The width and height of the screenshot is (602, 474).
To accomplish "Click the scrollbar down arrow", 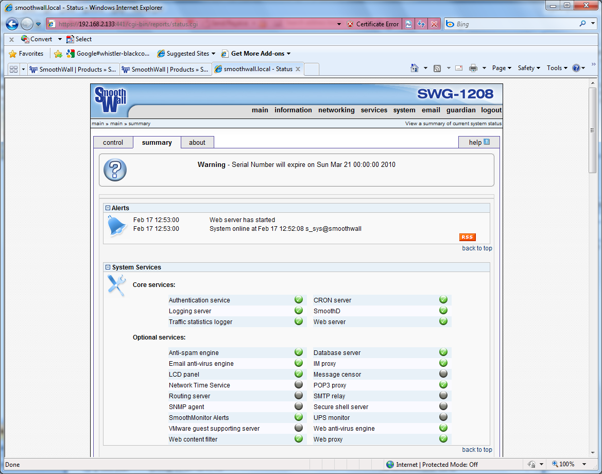I will (592, 453).
